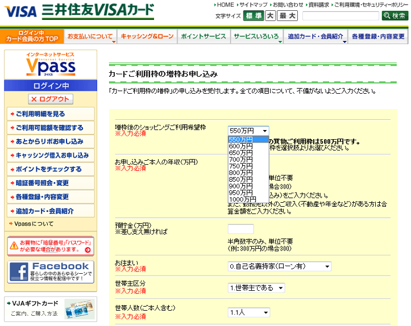Collapse the 550万円 shopping limit dropdown
The width and height of the screenshot is (411, 326).
click(248, 131)
